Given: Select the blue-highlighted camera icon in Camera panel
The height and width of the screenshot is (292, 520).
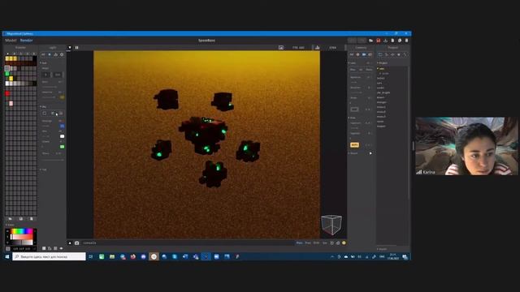Looking at the screenshot, I should 364,54.
